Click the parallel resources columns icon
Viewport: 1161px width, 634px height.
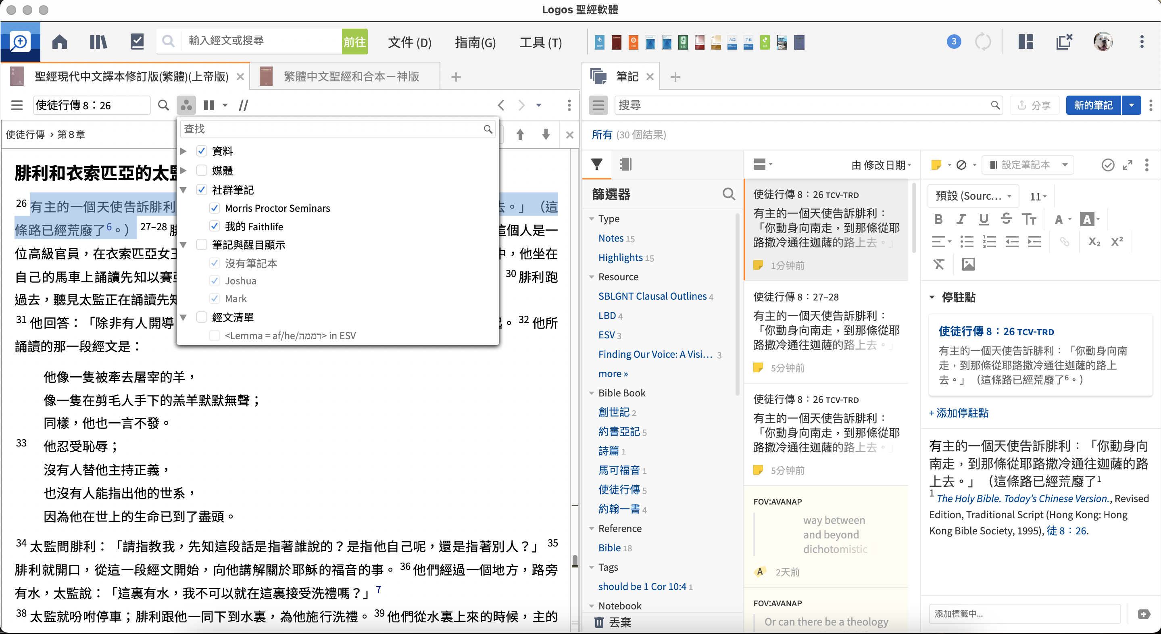(208, 105)
